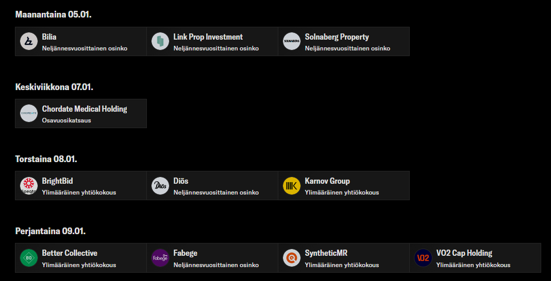Click the Chordate Medical Holding logo

[29, 114]
